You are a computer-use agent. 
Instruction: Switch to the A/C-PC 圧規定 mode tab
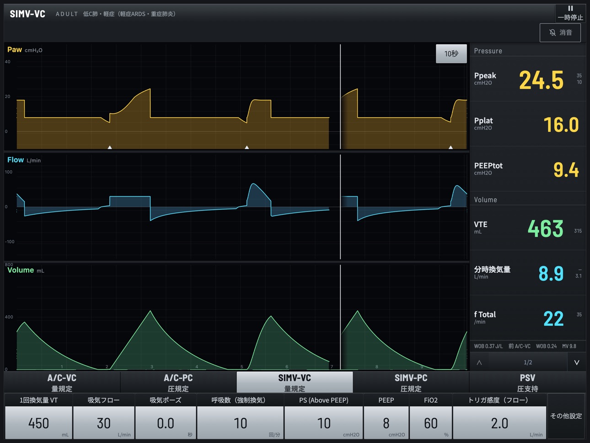(178, 383)
